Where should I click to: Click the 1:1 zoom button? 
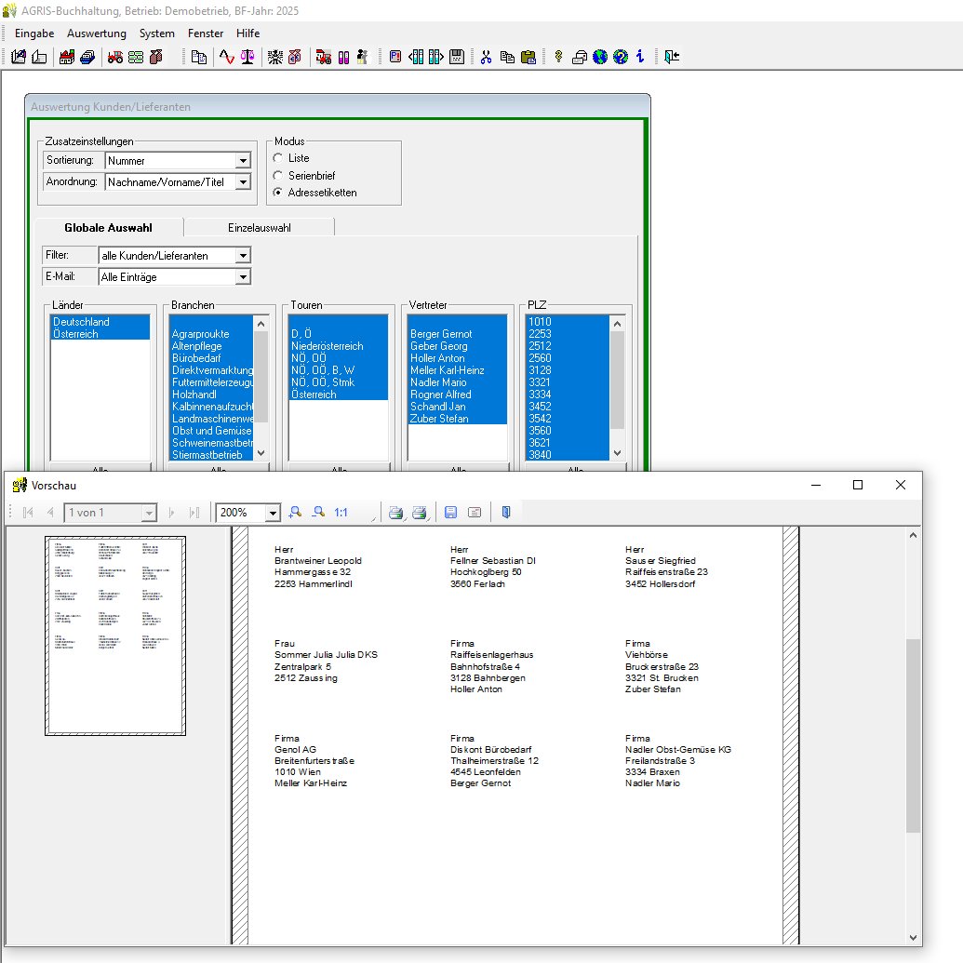click(341, 513)
